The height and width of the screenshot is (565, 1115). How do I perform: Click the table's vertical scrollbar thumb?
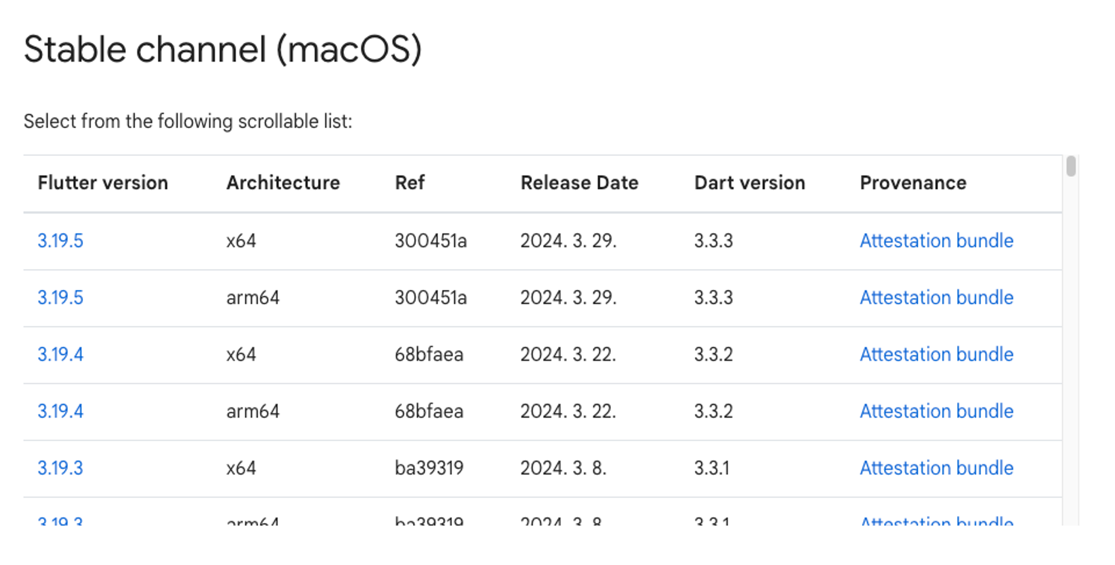[1071, 167]
